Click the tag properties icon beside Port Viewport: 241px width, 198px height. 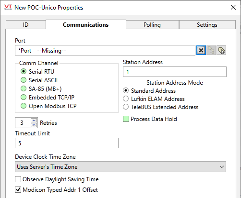(x=221, y=50)
